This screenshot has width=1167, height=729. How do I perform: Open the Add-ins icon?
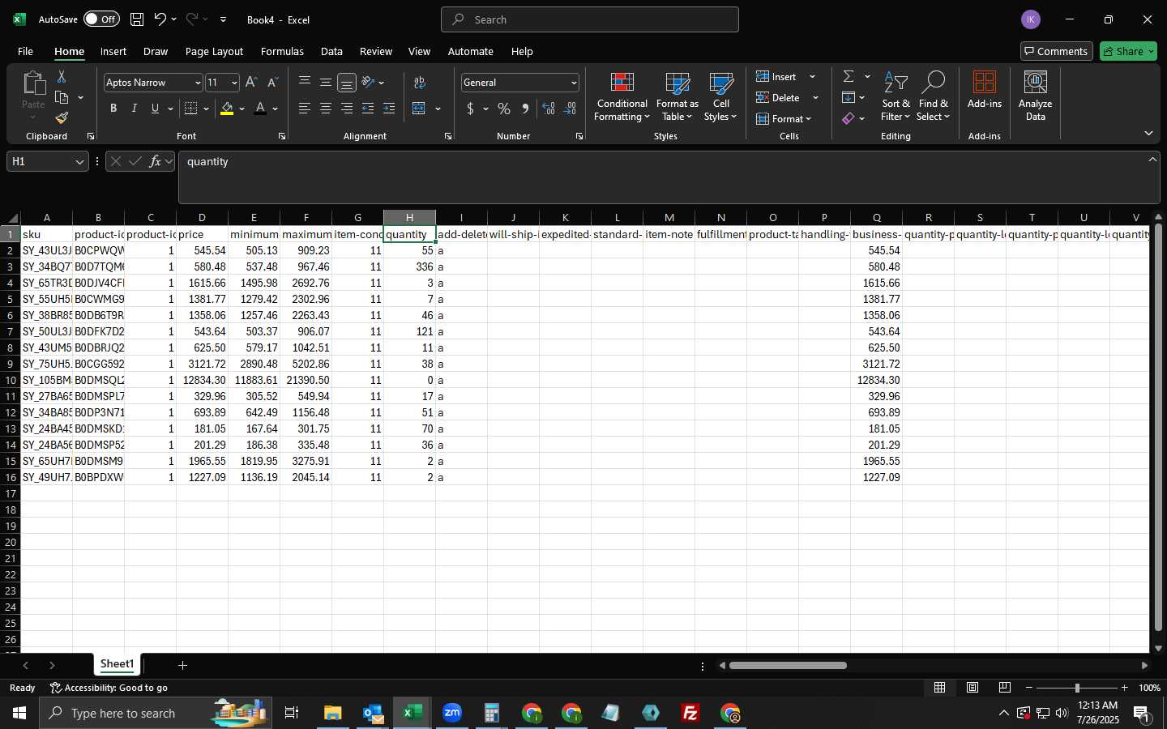click(x=985, y=90)
